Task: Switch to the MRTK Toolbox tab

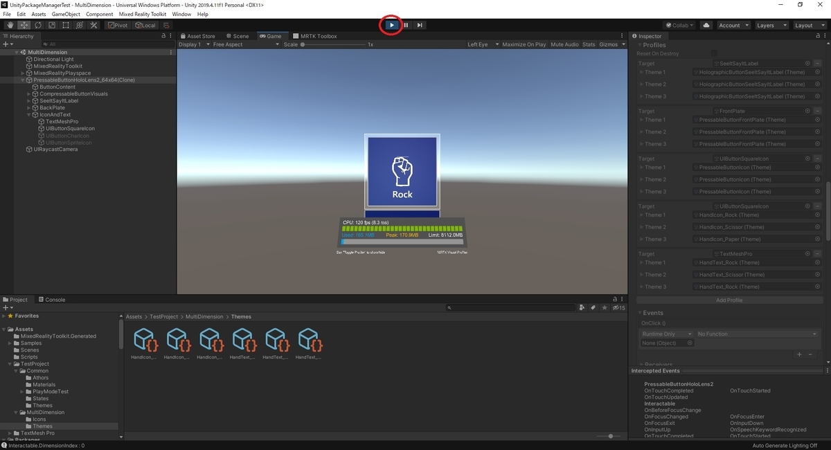Action: (314, 36)
